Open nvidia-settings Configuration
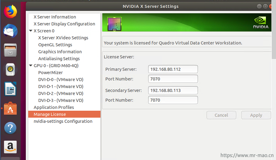Screen dimensions: 276x160 click(x=63, y=121)
